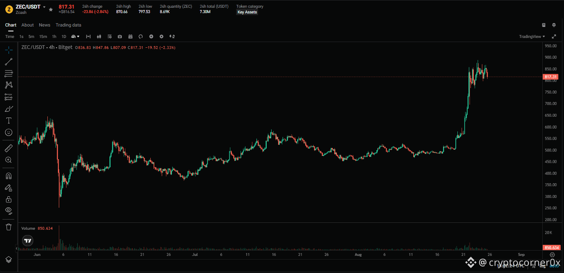Open the go-to-date calendar icon
This screenshot has width=564, height=273.
point(130,36)
